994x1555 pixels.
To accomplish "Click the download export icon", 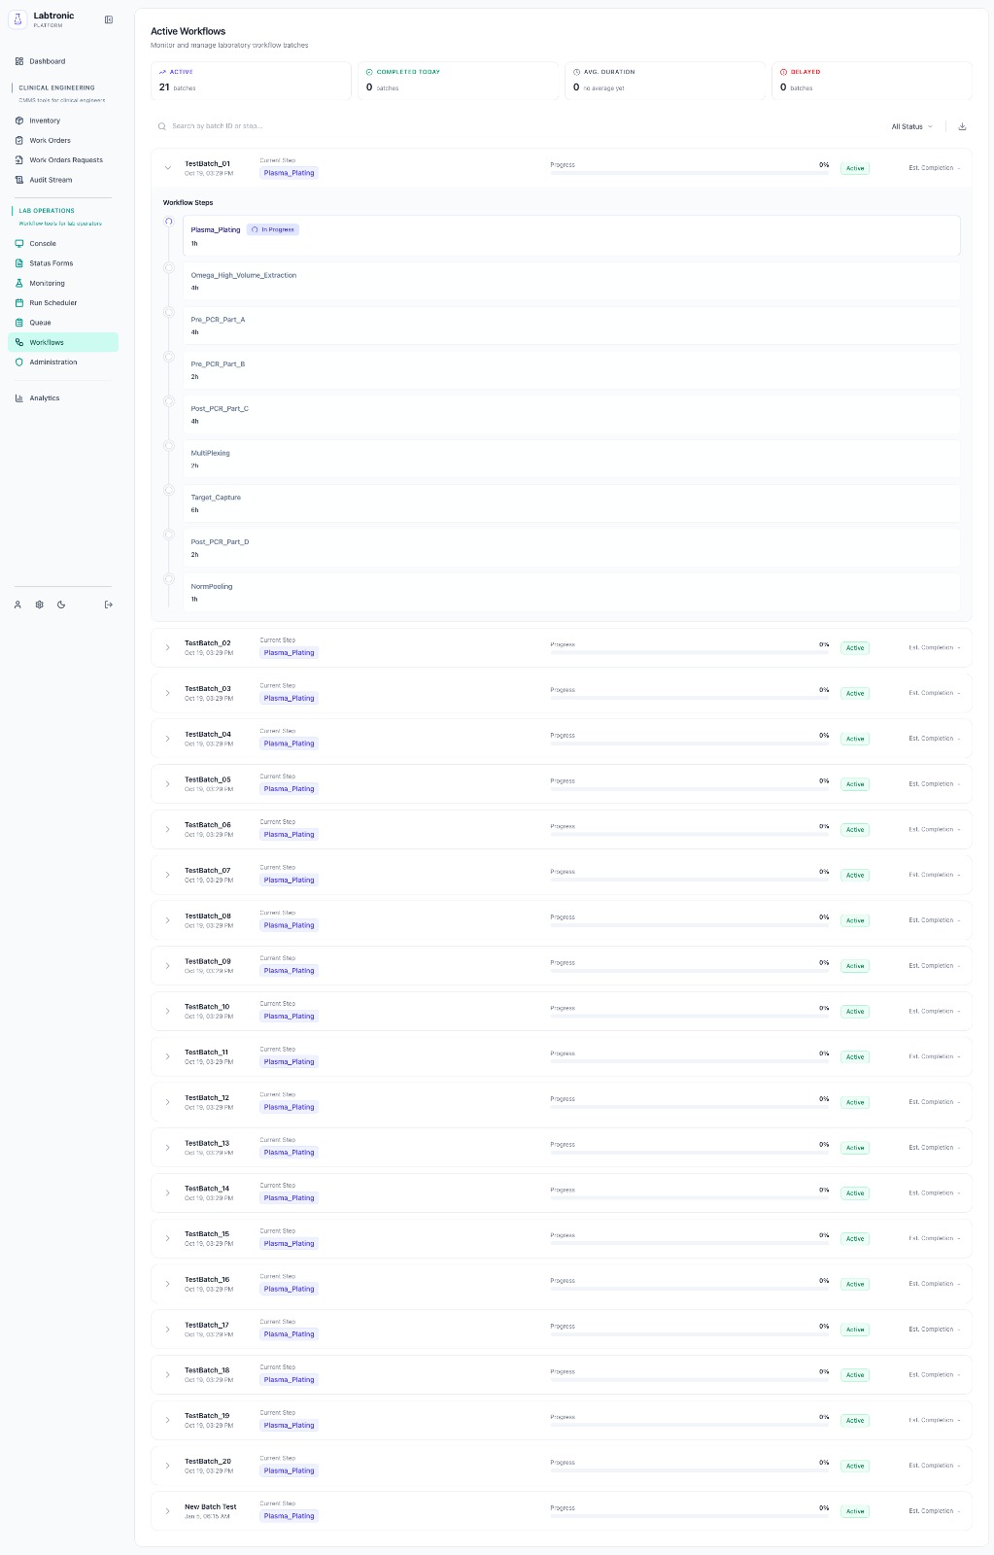I will tap(962, 126).
